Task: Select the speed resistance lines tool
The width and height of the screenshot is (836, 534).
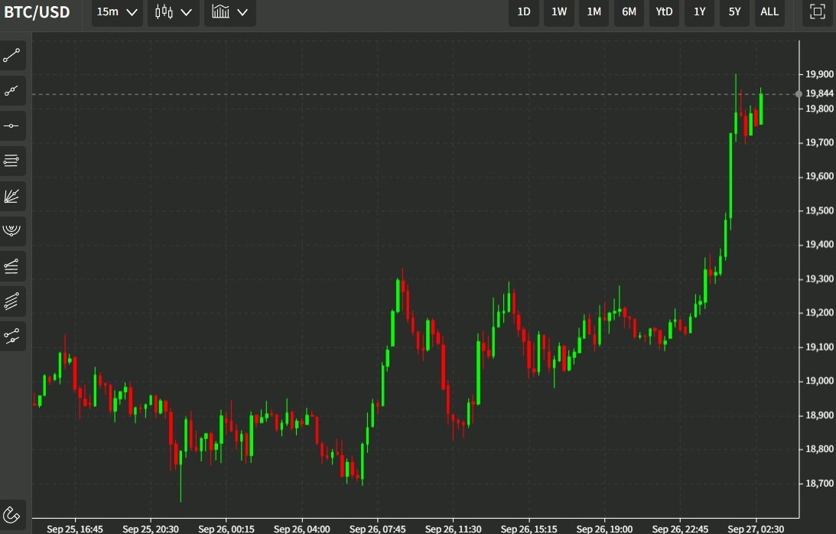Action: 11,266
